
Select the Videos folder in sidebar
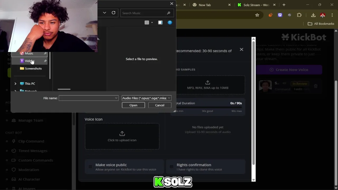point(29,61)
